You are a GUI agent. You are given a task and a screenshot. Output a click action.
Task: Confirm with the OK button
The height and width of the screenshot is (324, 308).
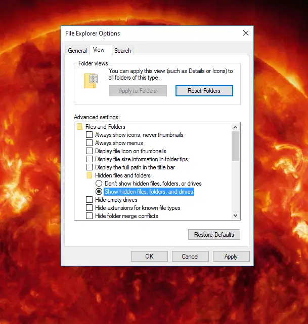[x=149, y=257]
